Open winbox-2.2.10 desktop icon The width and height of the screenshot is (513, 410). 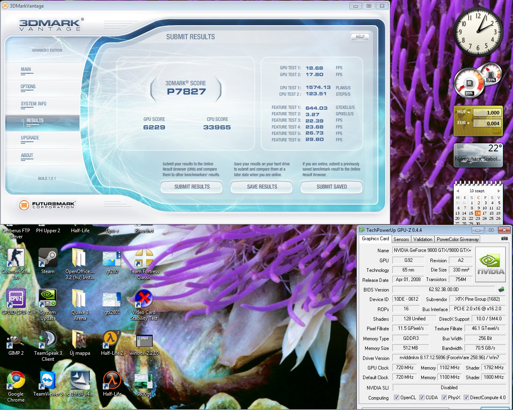coord(144,344)
